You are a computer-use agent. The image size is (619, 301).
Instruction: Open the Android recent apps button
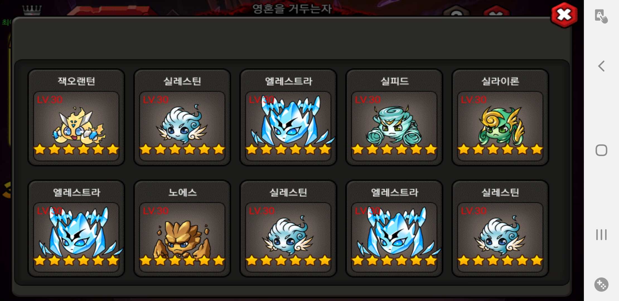coord(601,235)
